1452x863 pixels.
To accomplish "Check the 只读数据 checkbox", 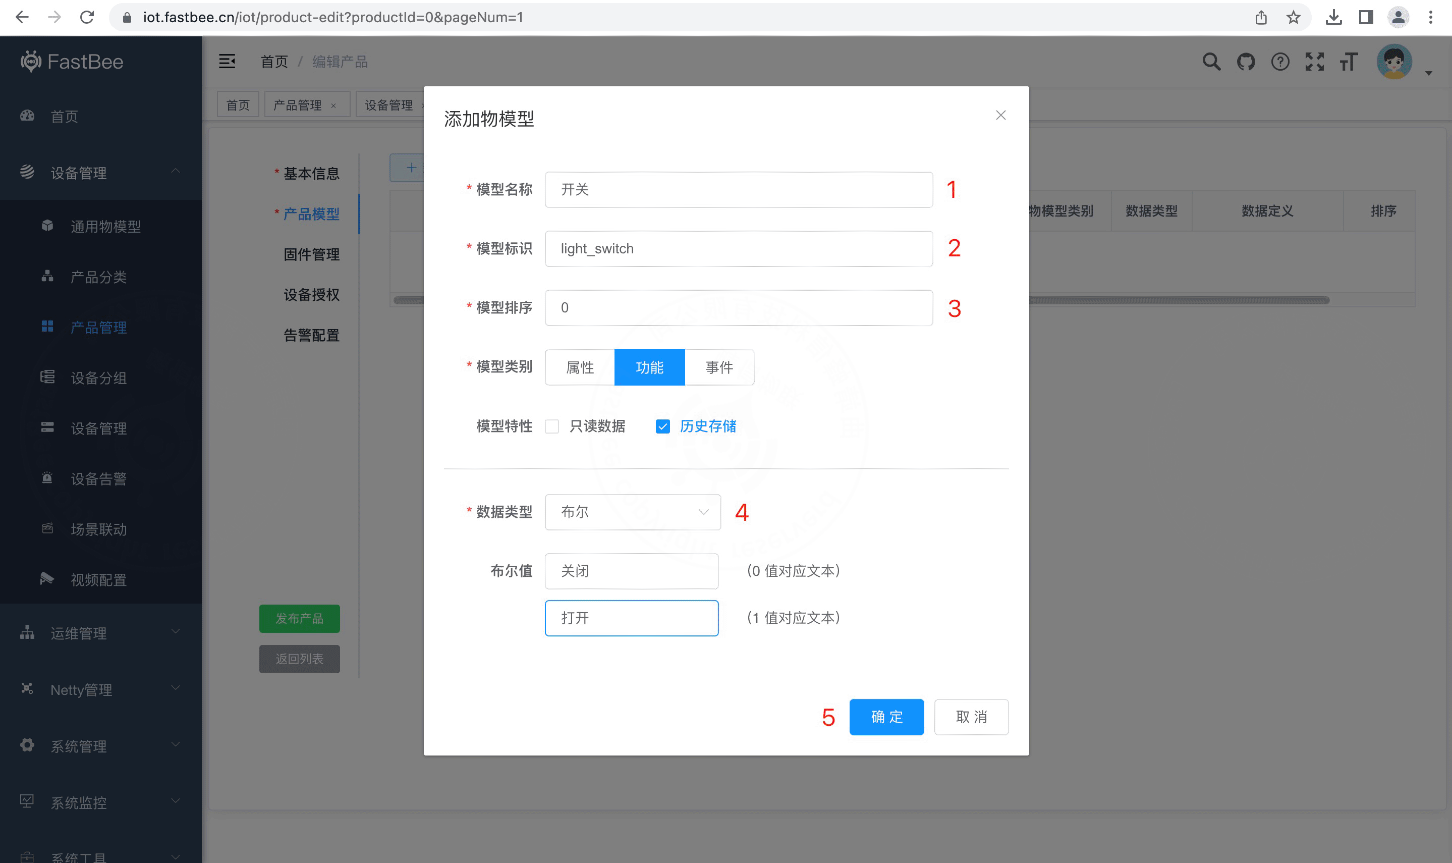I will [551, 426].
